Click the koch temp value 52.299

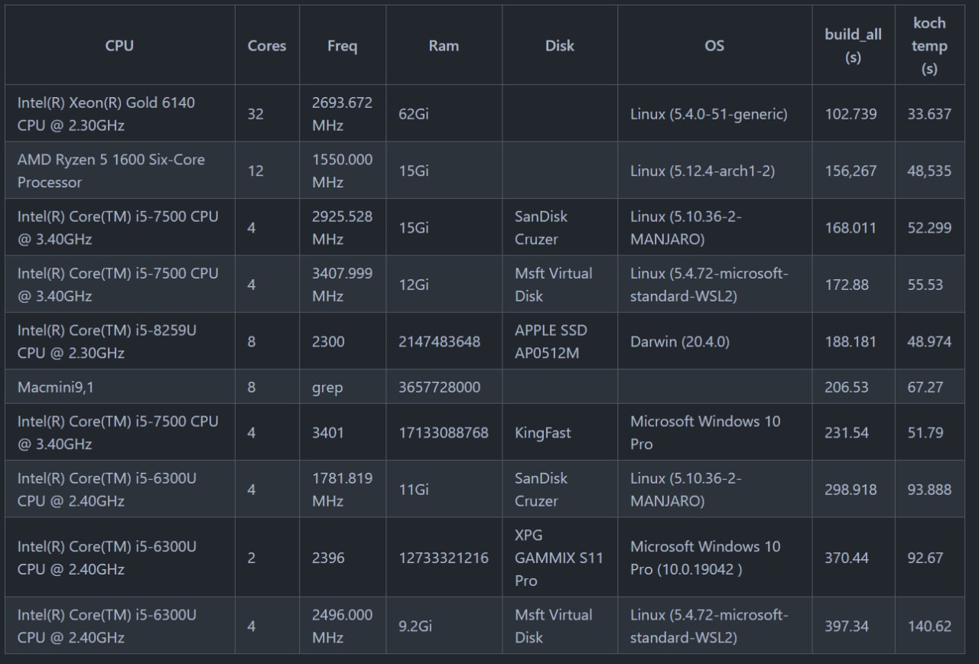929,227
